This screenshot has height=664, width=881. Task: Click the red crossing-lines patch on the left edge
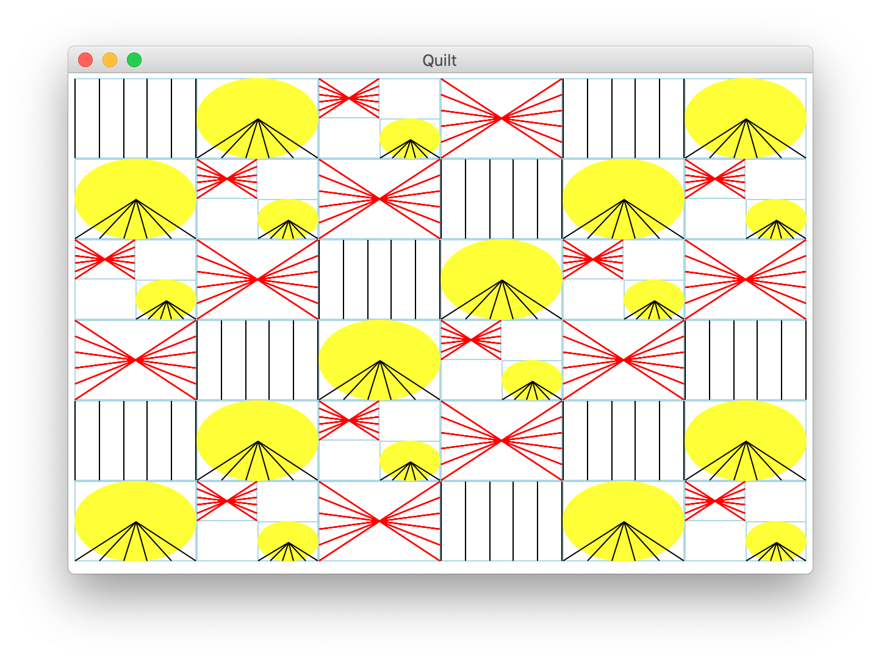pos(135,360)
